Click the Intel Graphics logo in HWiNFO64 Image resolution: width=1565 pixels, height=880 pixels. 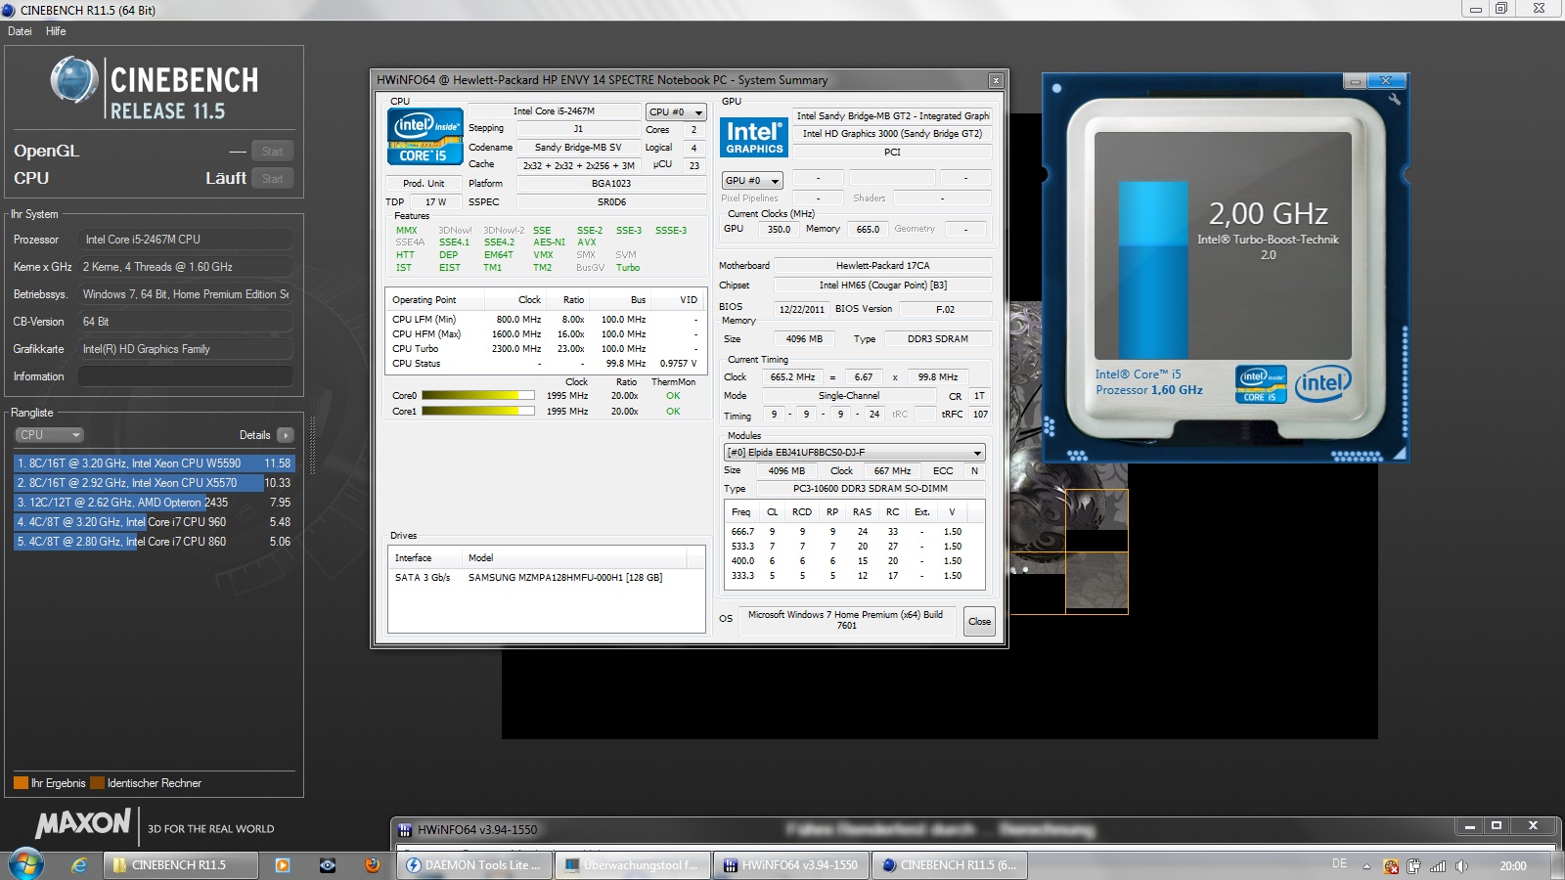point(754,137)
